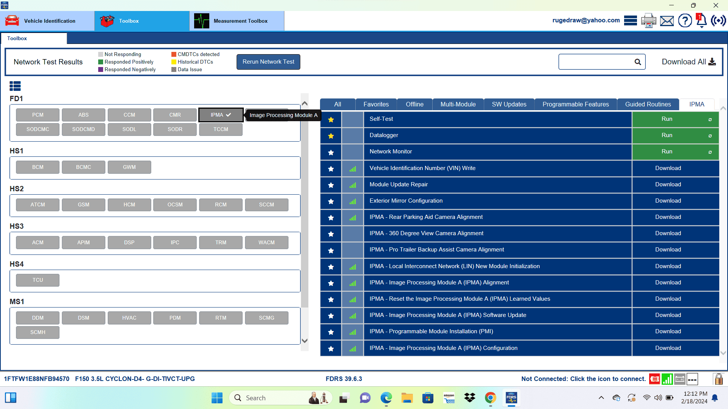Open the hamburger menu icon beside the email
Viewport: 728px width, 409px height.
pyautogui.click(x=630, y=20)
